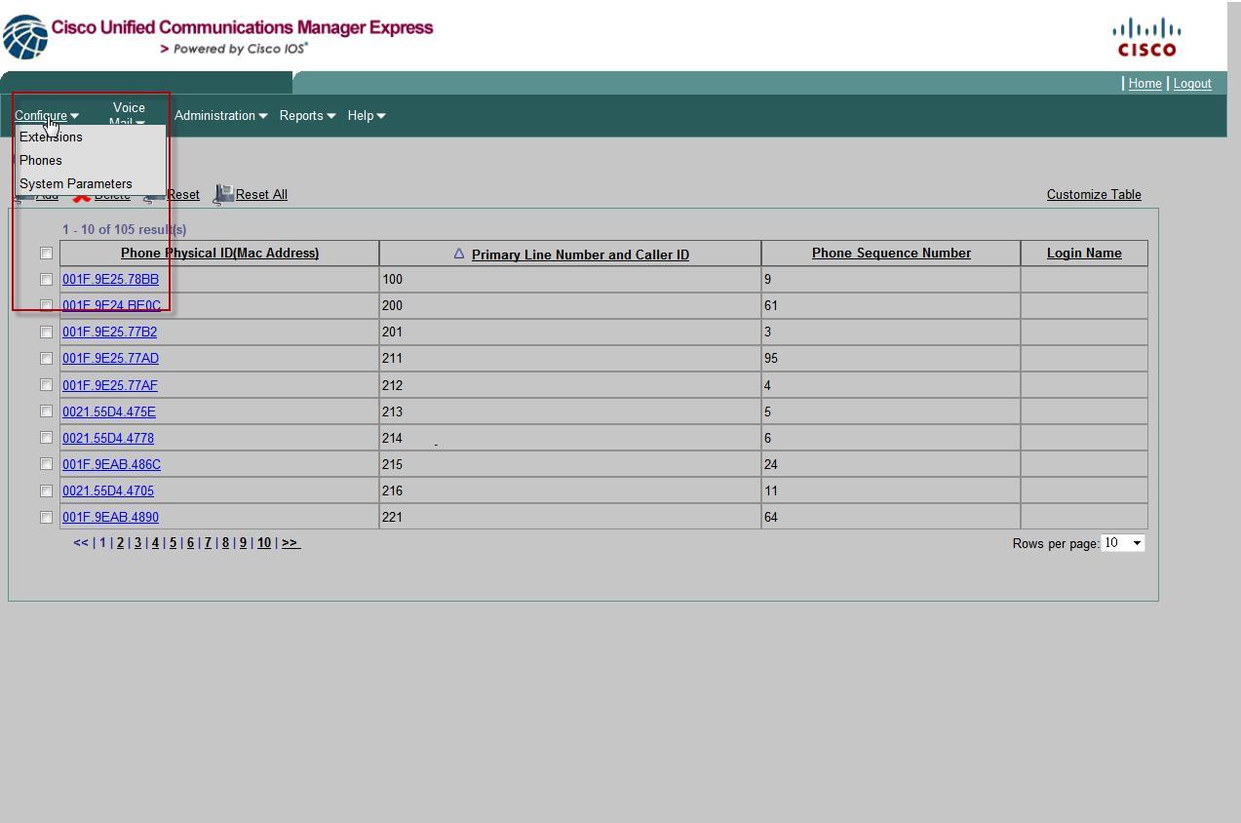
Task: Open phone 001F.9EAB.4890 details
Action: click(x=110, y=518)
